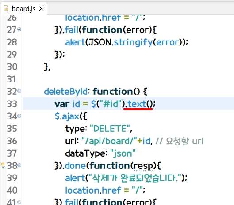The height and width of the screenshot is (205, 234).
Task: Collapse the fold marker at line 27
Action: coord(19,30)
